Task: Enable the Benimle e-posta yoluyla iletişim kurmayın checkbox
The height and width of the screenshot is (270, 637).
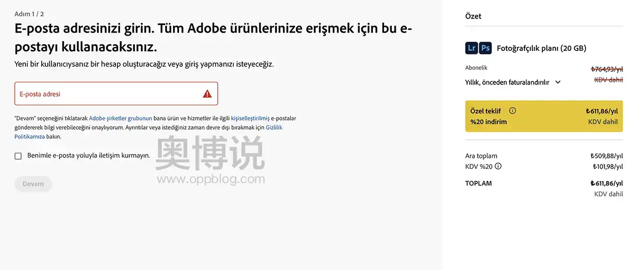Action: (x=18, y=156)
